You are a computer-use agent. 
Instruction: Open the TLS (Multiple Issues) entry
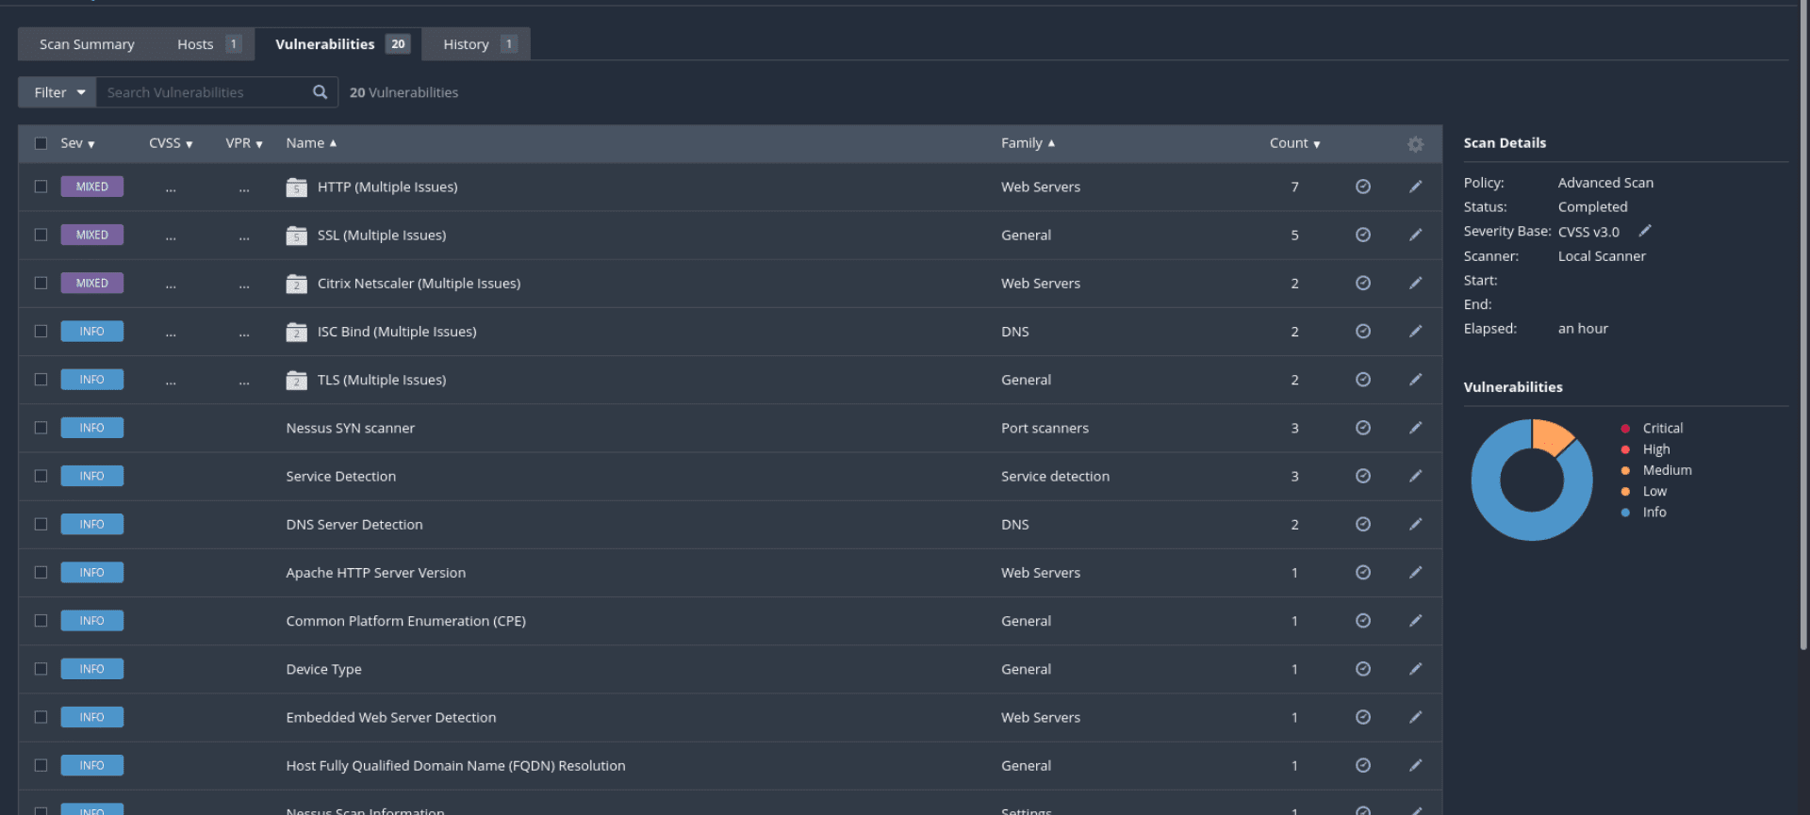pos(382,380)
